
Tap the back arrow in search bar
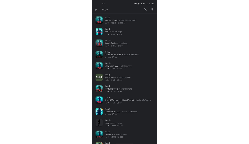(96, 10)
